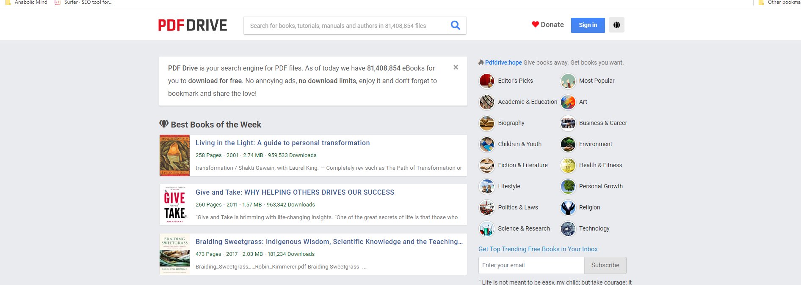801x285 pixels.
Task: Click the '181,234 Downloads' text
Action: coord(291,254)
